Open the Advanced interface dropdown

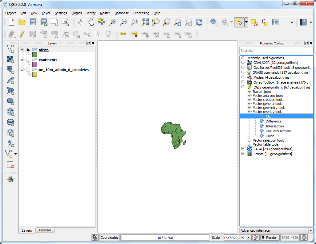(311, 230)
